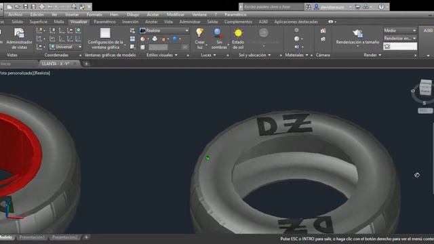Switch to Aplicaciones destacadas ribbon tab
The height and width of the screenshot is (244, 434).
[296, 22]
